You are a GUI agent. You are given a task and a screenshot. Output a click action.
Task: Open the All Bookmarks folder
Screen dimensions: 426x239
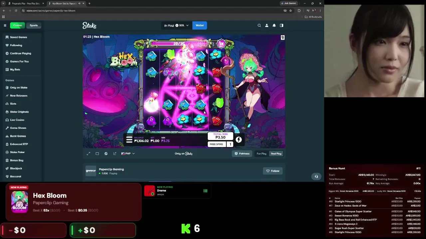tap(313, 17)
